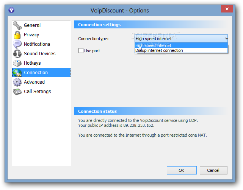Viewport: 243px width, 190px height.
Task: Click the Connectiontype label
Action: [x=93, y=39]
